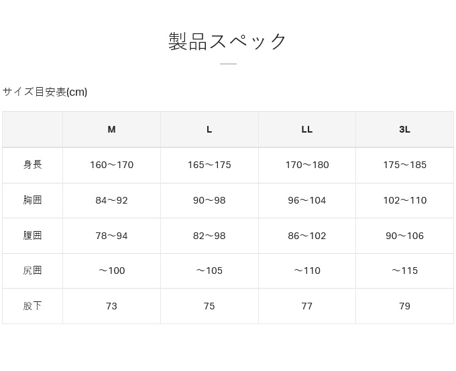
Task: Click the 78〜94 waist cell for M
Action: tap(111, 236)
